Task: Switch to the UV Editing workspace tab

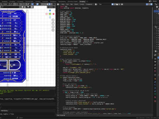Action: pos(20,2)
